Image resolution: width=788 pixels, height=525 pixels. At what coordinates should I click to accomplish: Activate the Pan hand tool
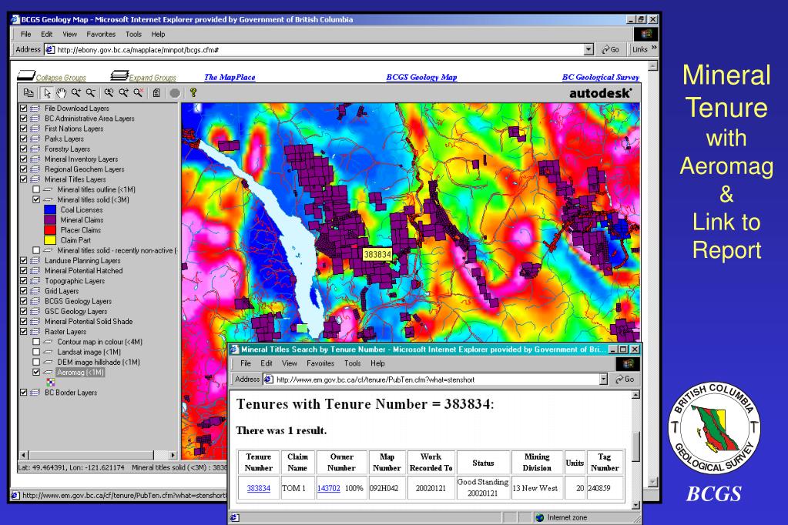tap(61, 93)
